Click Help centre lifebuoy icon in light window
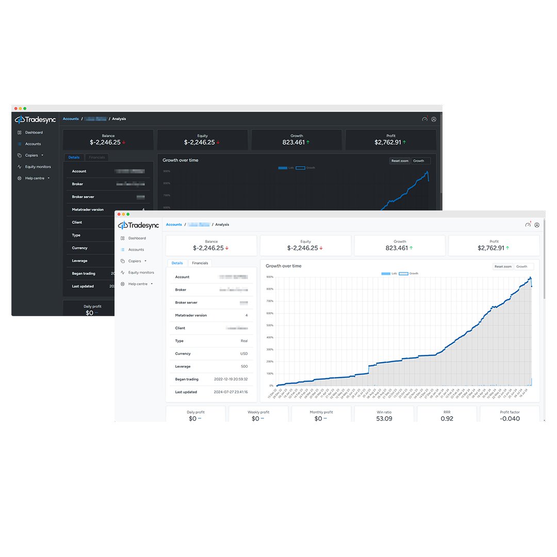557x557 pixels. click(123, 284)
